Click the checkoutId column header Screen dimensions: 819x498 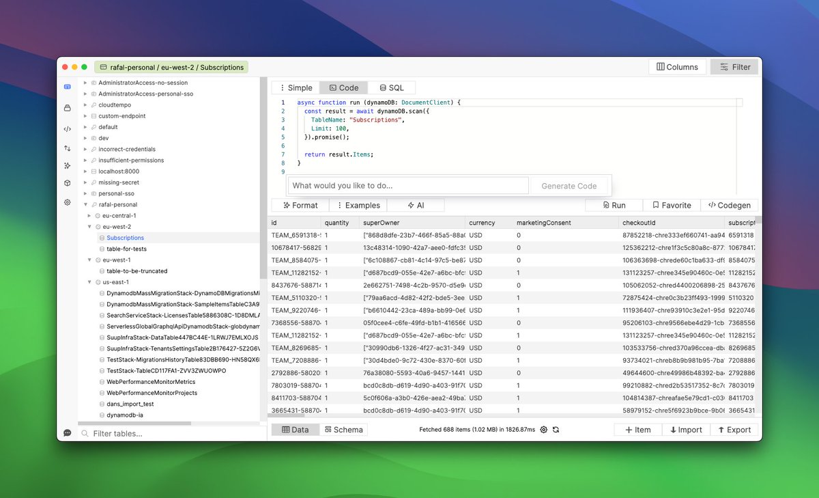click(x=672, y=223)
